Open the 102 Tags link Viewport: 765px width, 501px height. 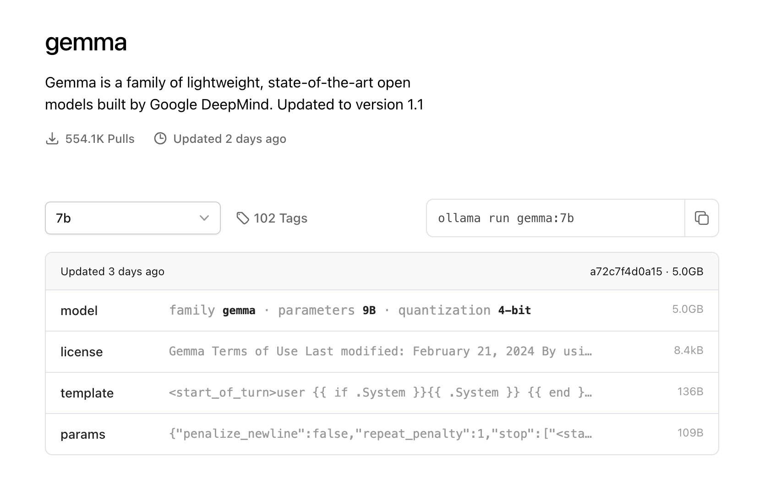(272, 218)
